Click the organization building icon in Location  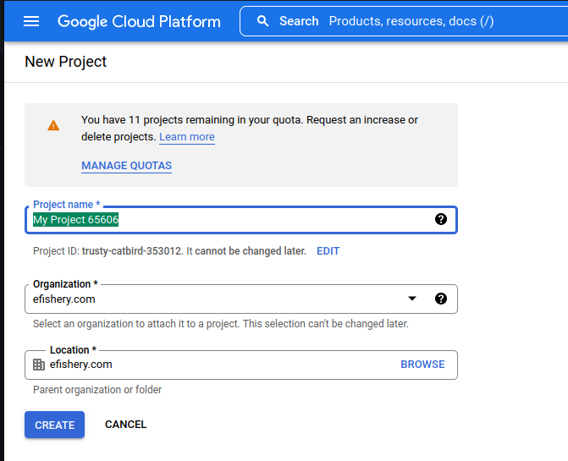click(39, 365)
